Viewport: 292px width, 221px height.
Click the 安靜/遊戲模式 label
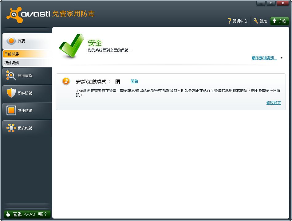pos(93,81)
